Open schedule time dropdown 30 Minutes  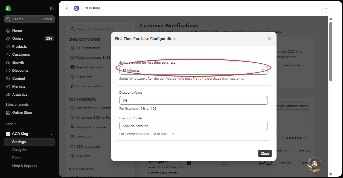point(193,70)
